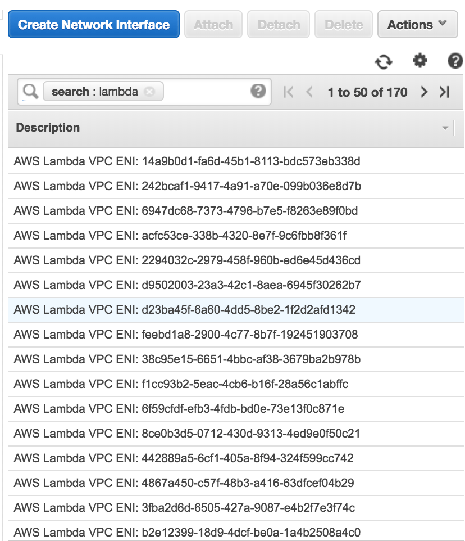This screenshot has height=541, width=465.
Task: Click the search filter help icon
Action: point(258,91)
